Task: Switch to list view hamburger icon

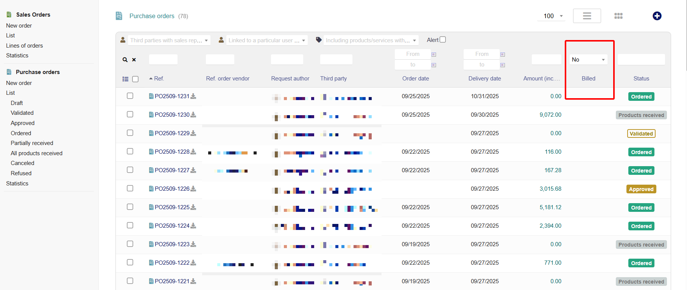Action: 587,16
